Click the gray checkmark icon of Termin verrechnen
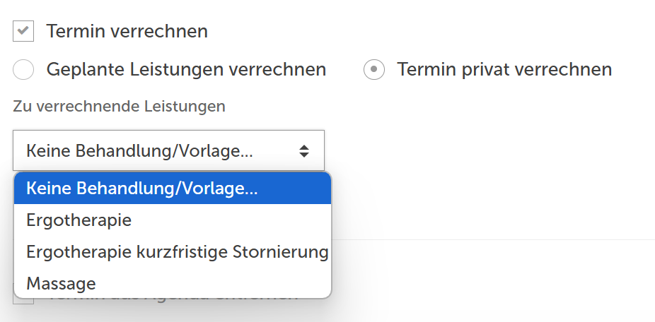Screen dimensions: 655x322 (x=23, y=30)
